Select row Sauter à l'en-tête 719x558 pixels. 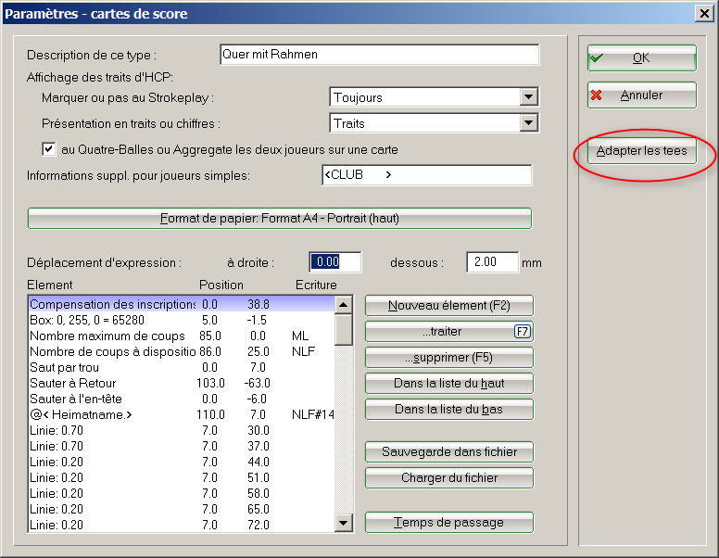pyautogui.click(x=182, y=399)
